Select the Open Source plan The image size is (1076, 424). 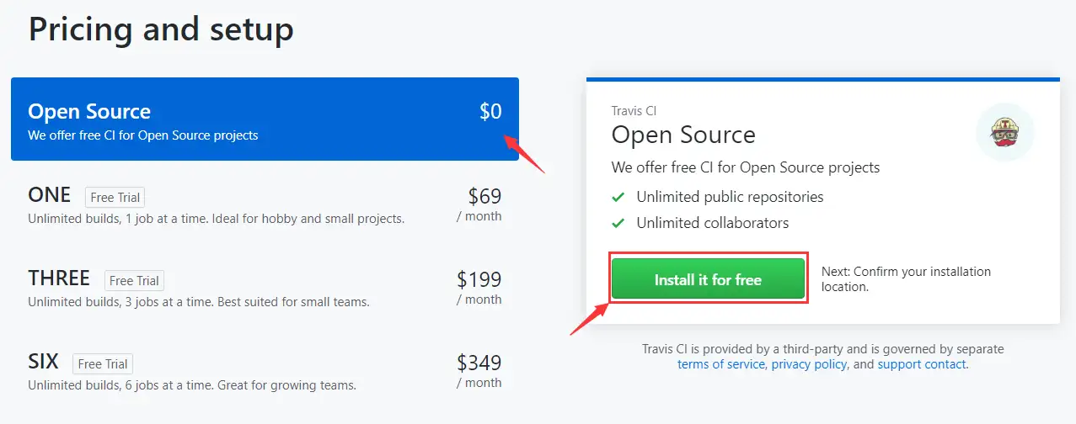pos(265,119)
